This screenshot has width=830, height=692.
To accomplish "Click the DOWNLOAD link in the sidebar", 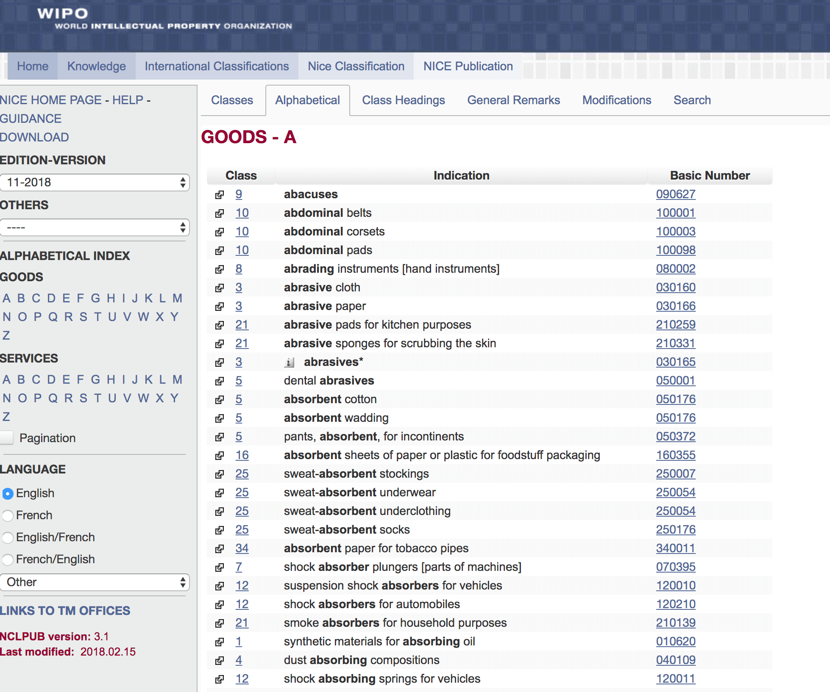I will [x=34, y=137].
